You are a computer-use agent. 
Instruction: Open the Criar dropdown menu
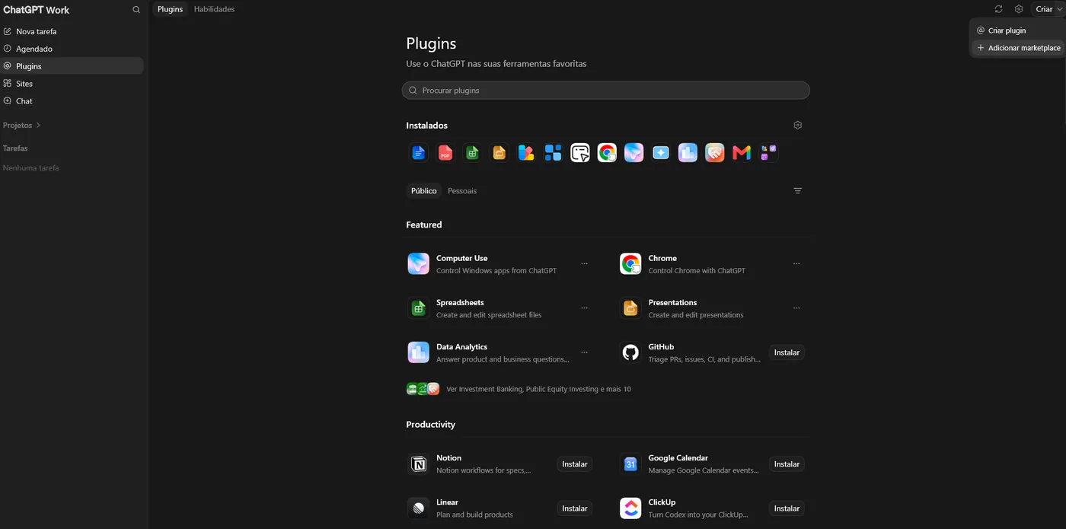point(1048,9)
